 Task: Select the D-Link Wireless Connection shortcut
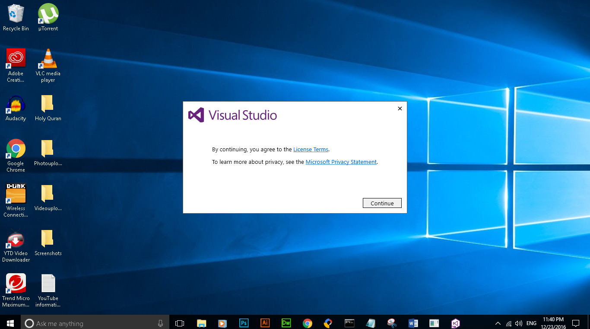[16, 201]
